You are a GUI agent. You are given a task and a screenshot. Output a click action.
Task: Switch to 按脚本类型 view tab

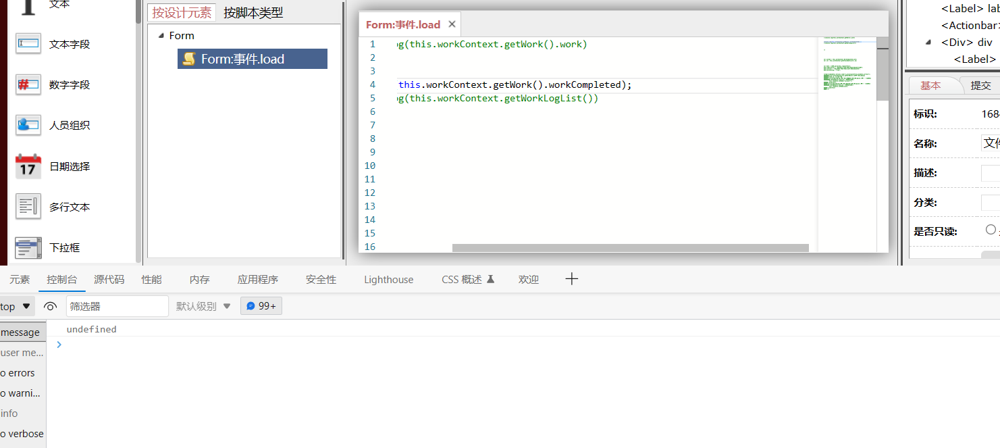(253, 12)
